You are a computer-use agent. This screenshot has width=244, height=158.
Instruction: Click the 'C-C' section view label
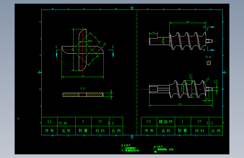tap(83, 89)
